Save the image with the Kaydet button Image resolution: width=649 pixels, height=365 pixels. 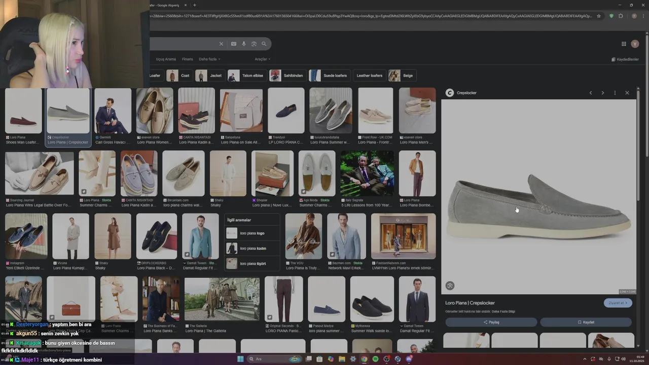coord(586,322)
